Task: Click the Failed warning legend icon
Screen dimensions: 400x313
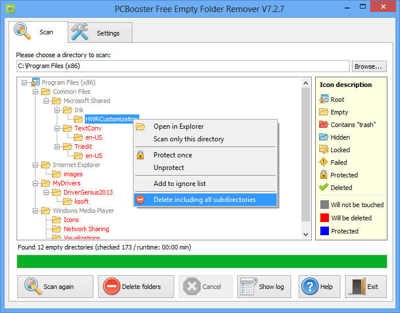Action: pos(323,162)
